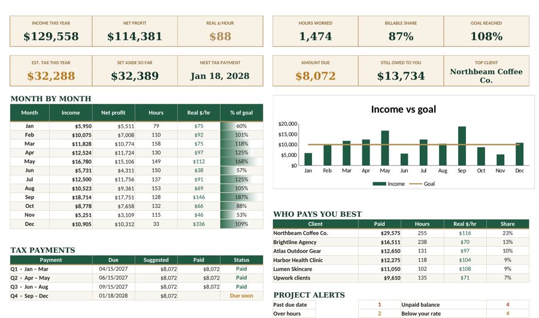Click the Goal Reached value 108%
The width and height of the screenshot is (539, 318).
[x=486, y=37]
